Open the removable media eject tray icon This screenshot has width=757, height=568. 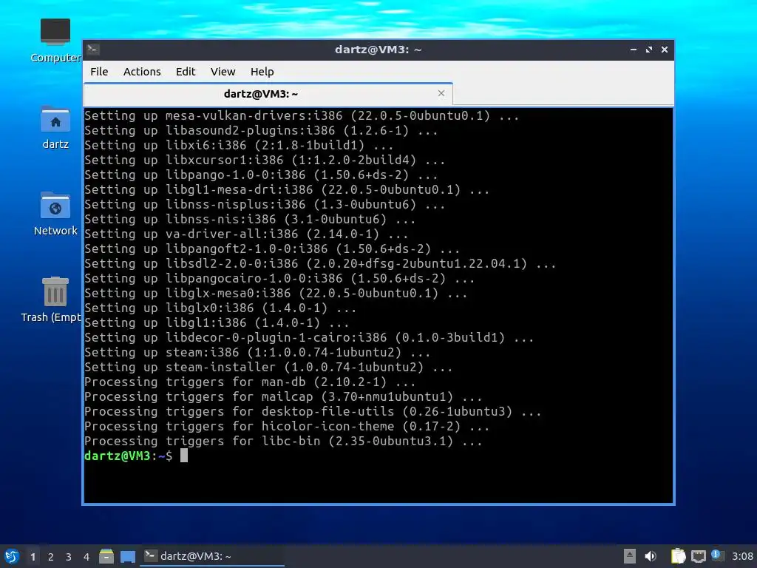pyautogui.click(x=630, y=556)
